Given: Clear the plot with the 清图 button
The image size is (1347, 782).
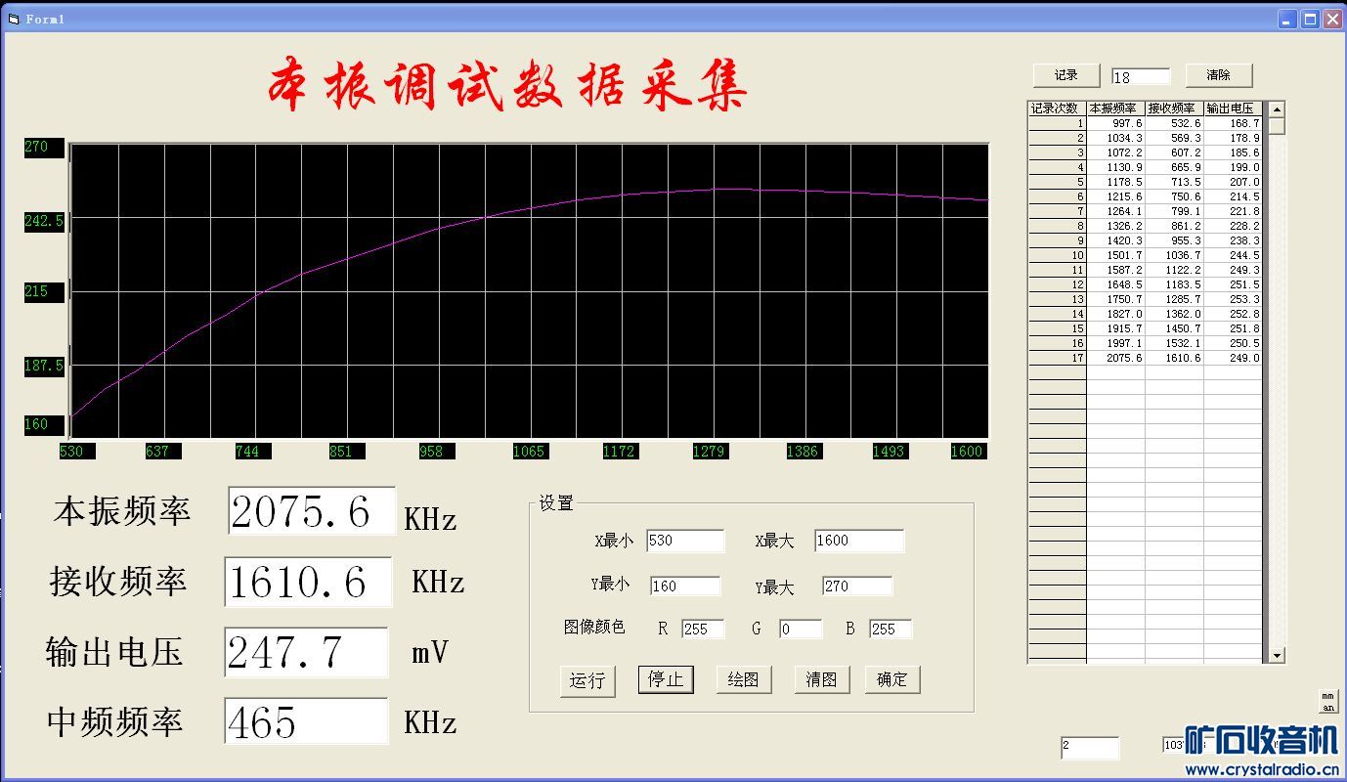Looking at the screenshot, I should tap(822, 679).
